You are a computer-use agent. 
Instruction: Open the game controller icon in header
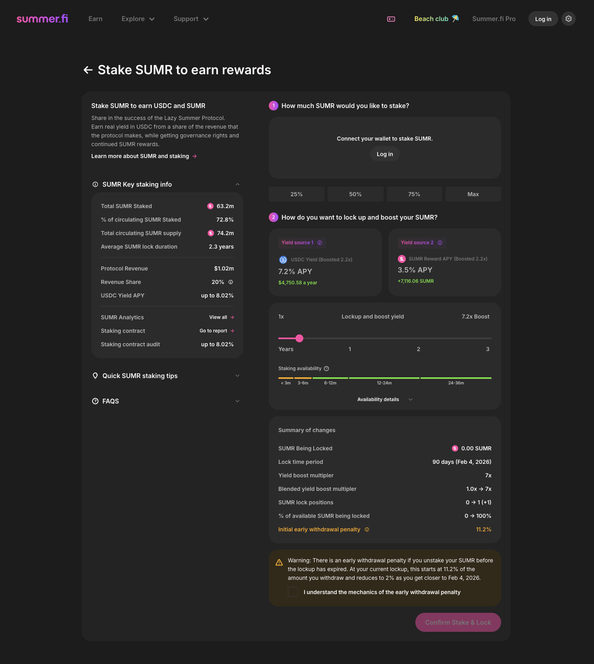coord(391,19)
